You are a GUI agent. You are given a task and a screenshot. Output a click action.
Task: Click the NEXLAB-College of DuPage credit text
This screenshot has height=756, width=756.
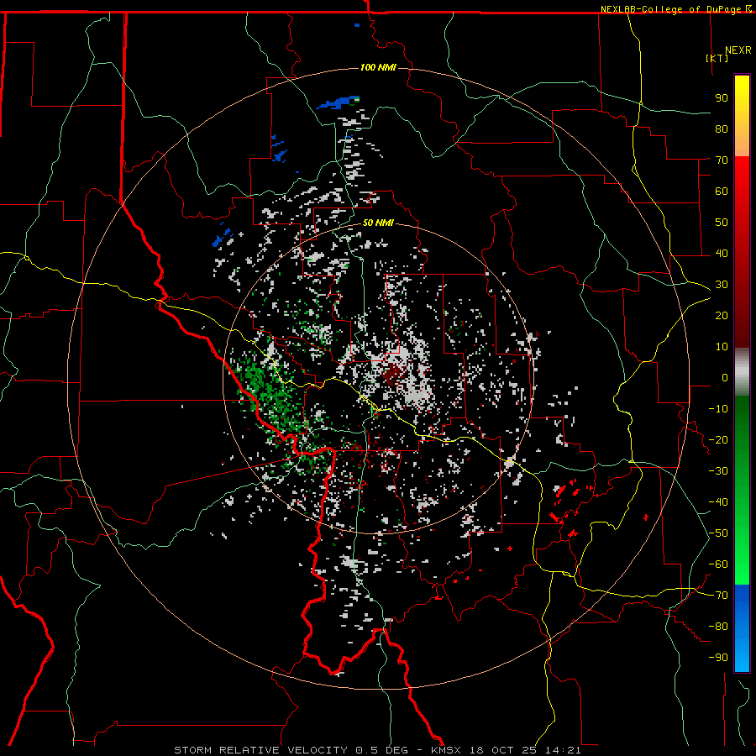(x=672, y=9)
